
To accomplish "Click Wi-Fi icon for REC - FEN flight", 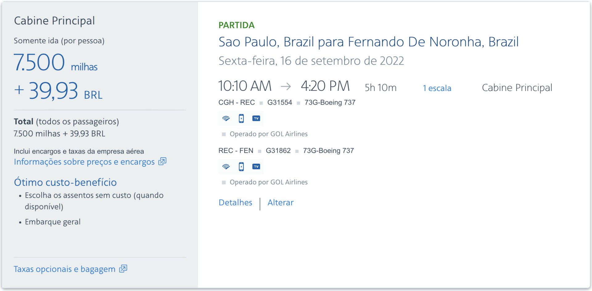I will coord(226,167).
